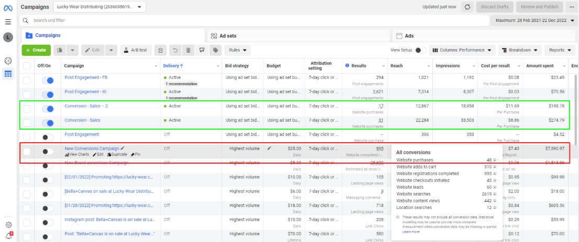Screen dimensions: 579x242
Task: Click Pin under New Conversions Campaign
Action: (x=135, y=154)
